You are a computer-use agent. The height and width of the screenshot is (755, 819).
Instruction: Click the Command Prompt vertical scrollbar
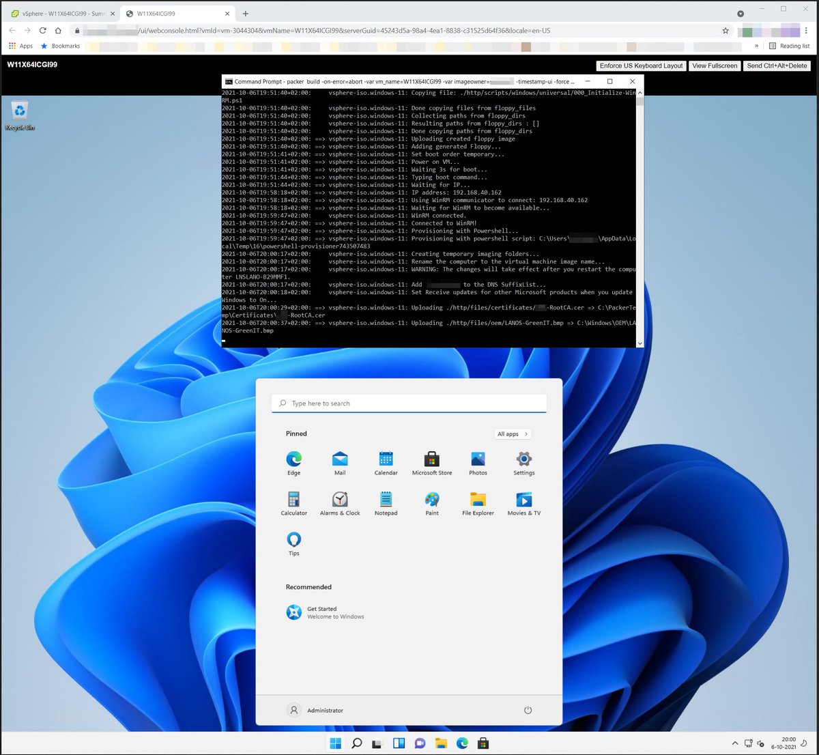[640, 218]
